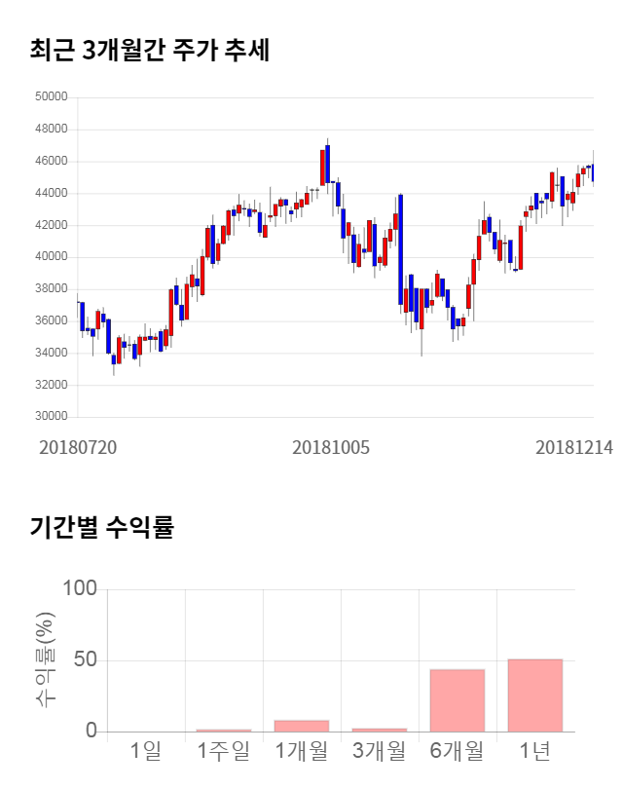Click the 최근 3개월간 주가 추세 heading
This screenshot has height=789, width=623.
coord(150,50)
